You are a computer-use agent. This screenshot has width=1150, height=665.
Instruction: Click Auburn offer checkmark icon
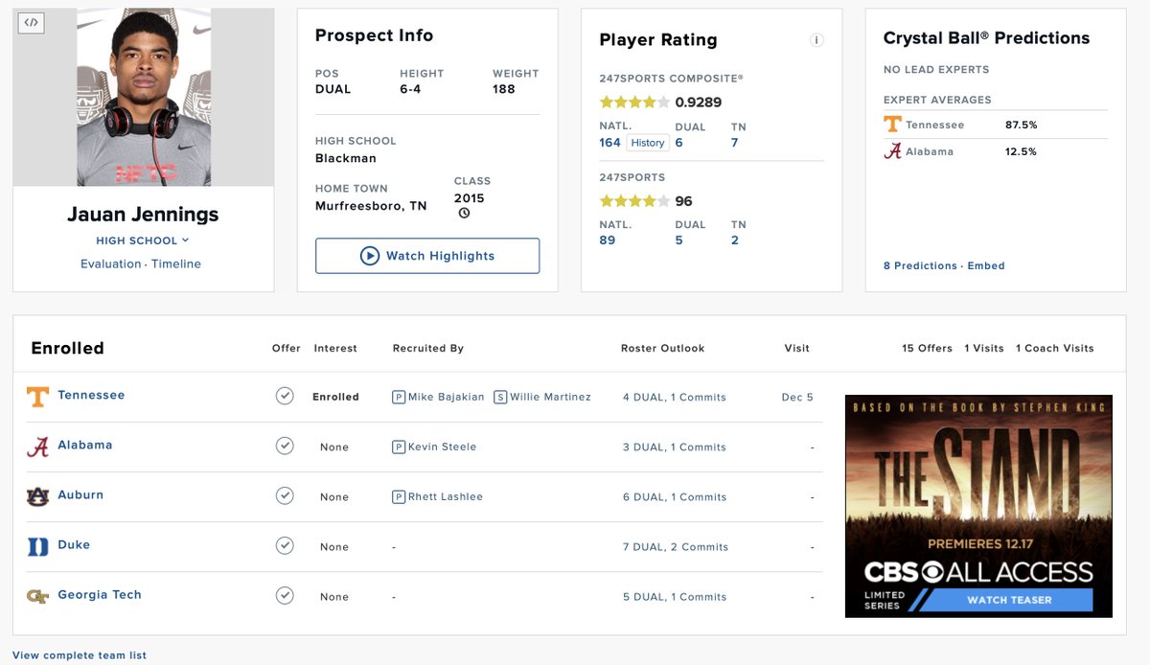[x=285, y=495]
